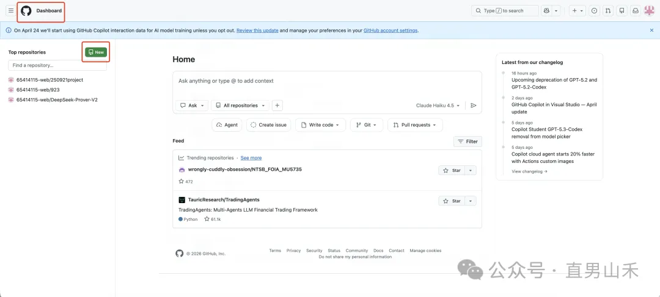
Task: Open the Pull requests icon in header
Action: (x=608, y=11)
